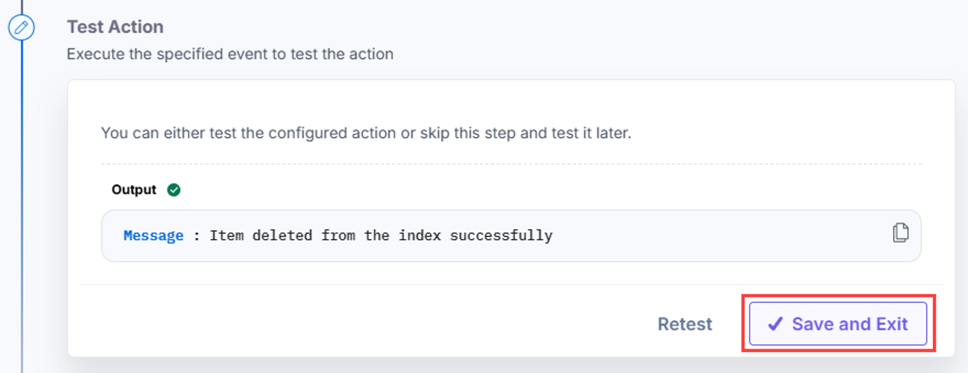The height and width of the screenshot is (373, 968).
Task: Click the checkmark inside Save and Exit
Action: (x=775, y=324)
